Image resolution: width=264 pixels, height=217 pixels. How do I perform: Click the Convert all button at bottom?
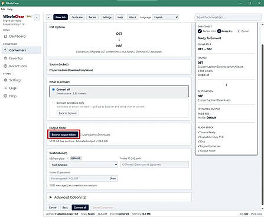click(x=80, y=208)
